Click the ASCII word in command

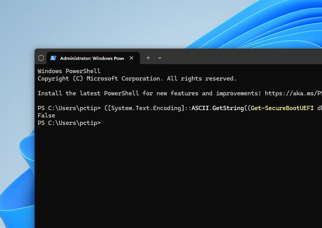click(200, 108)
